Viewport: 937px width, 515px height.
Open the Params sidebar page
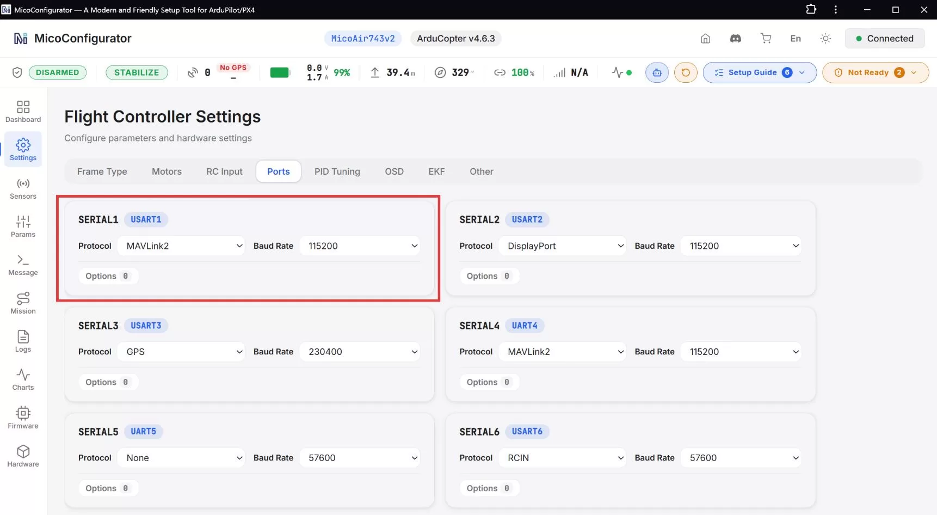pyautogui.click(x=23, y=226)
